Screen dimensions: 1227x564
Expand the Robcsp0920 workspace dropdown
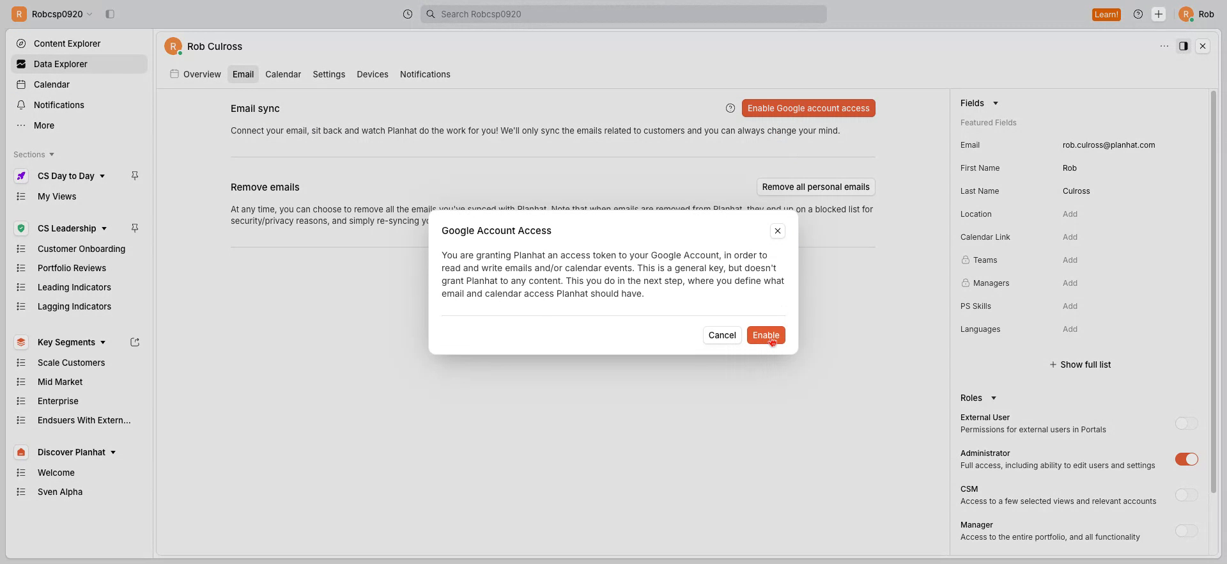coord(89,14)
